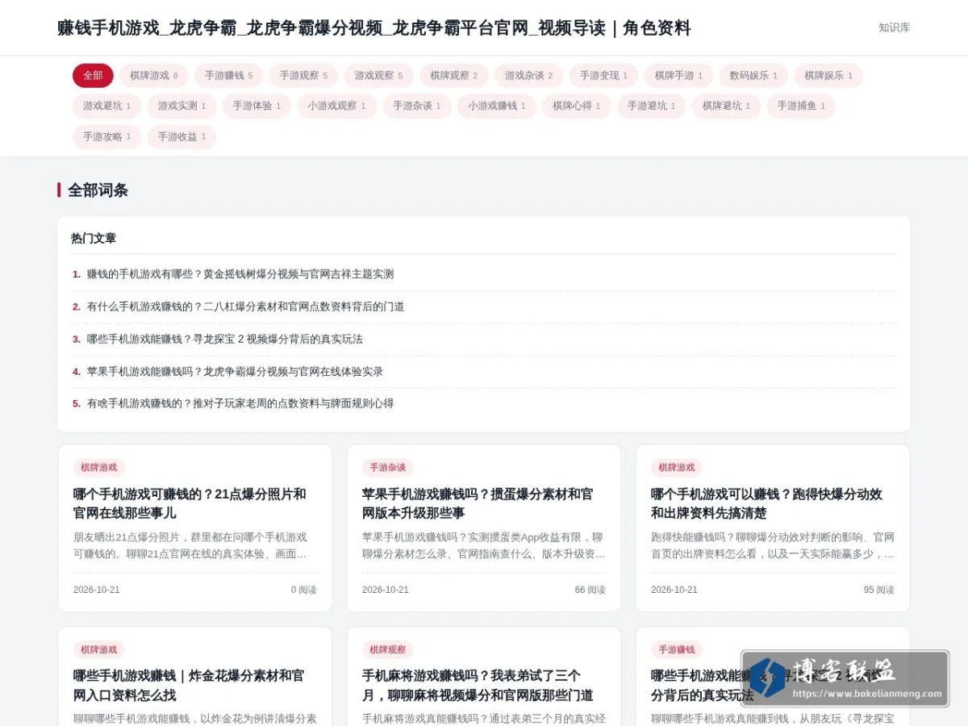Filter by 手游收益 1 tag
The height and width of the screenshot is (726, 968).
coord(181,136)
